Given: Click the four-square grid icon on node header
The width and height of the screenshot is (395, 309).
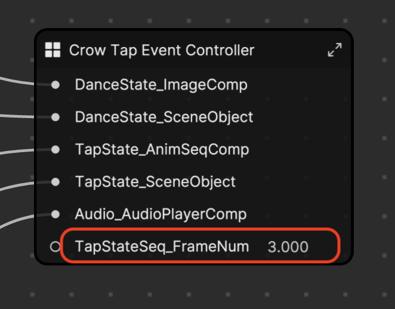Looking at the screenshot, I should [x=53, y=50].
